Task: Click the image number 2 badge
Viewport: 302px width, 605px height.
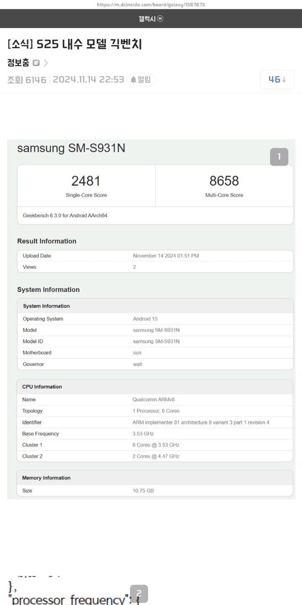Action: 138,594
